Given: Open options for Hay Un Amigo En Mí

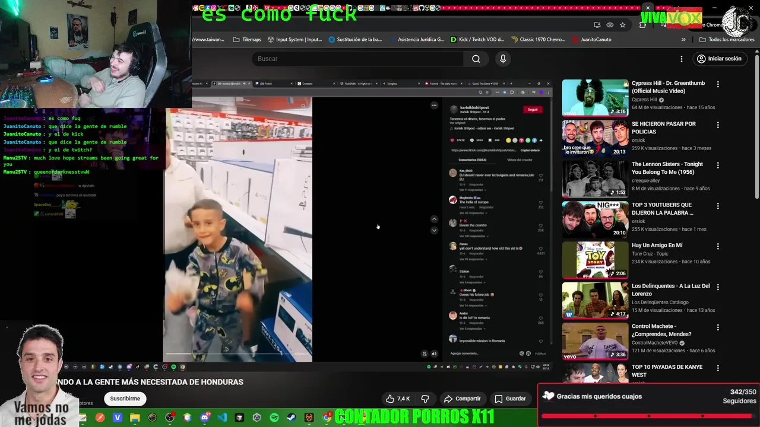Looking at the screenshot, I should (x=718, y=247).
